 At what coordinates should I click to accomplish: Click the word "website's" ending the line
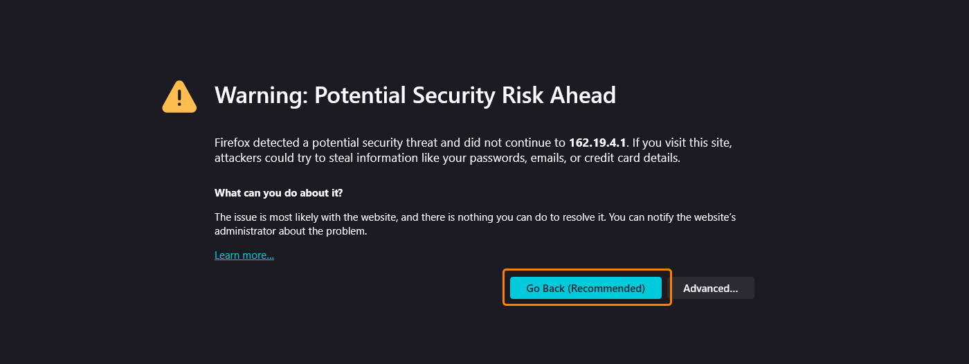click(713, 217)
